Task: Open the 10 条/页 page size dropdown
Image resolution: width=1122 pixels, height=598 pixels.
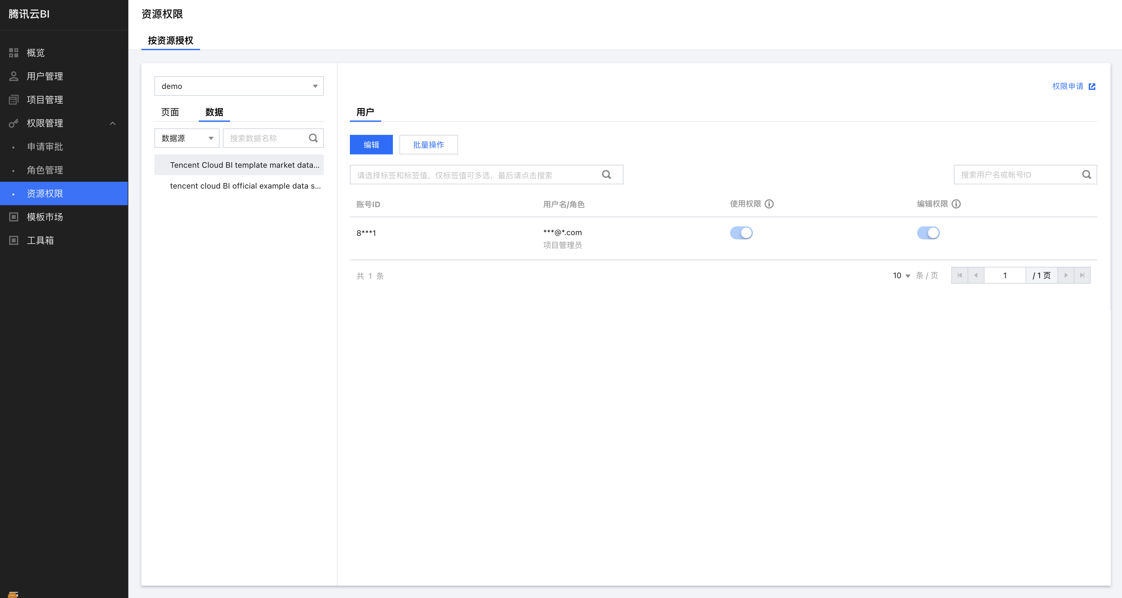Action: click(x=901, y=276)
